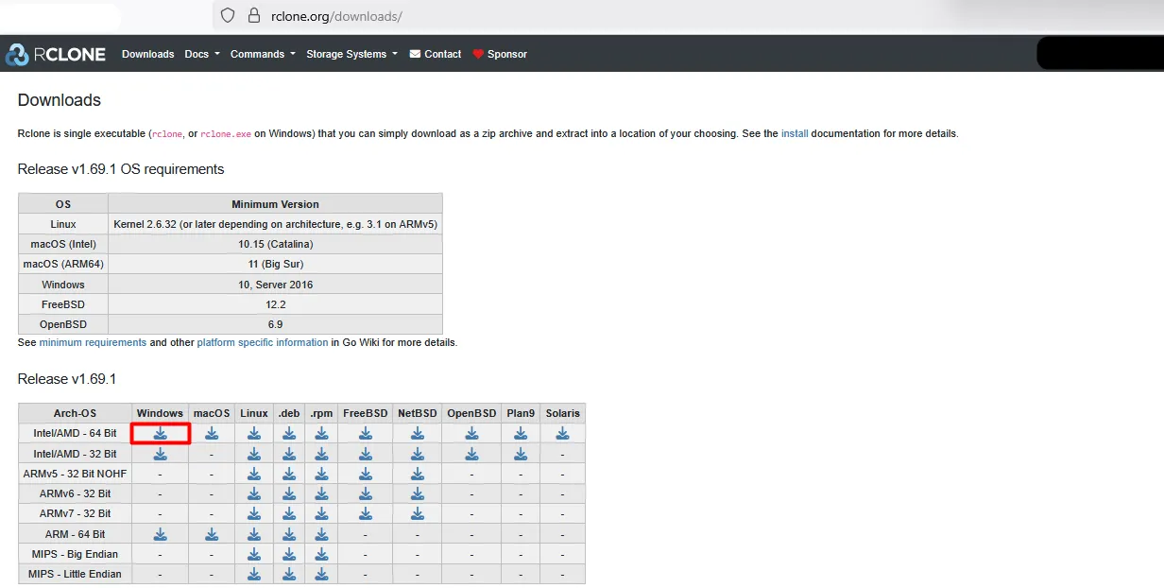Screen dimensions: 1164x588
Task: Download .deb ARMv6 32 Bit package
Action: [289, 493]
